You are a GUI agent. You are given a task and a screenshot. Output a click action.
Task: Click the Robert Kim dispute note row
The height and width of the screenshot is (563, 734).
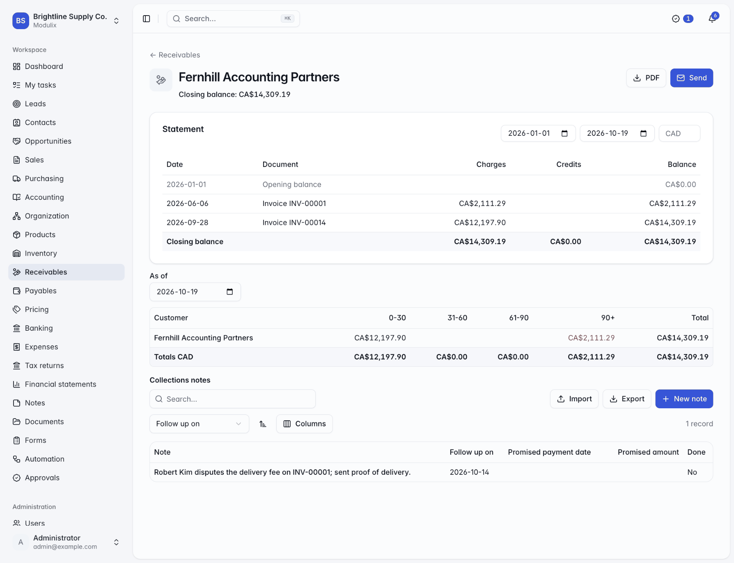coord(431,472)
